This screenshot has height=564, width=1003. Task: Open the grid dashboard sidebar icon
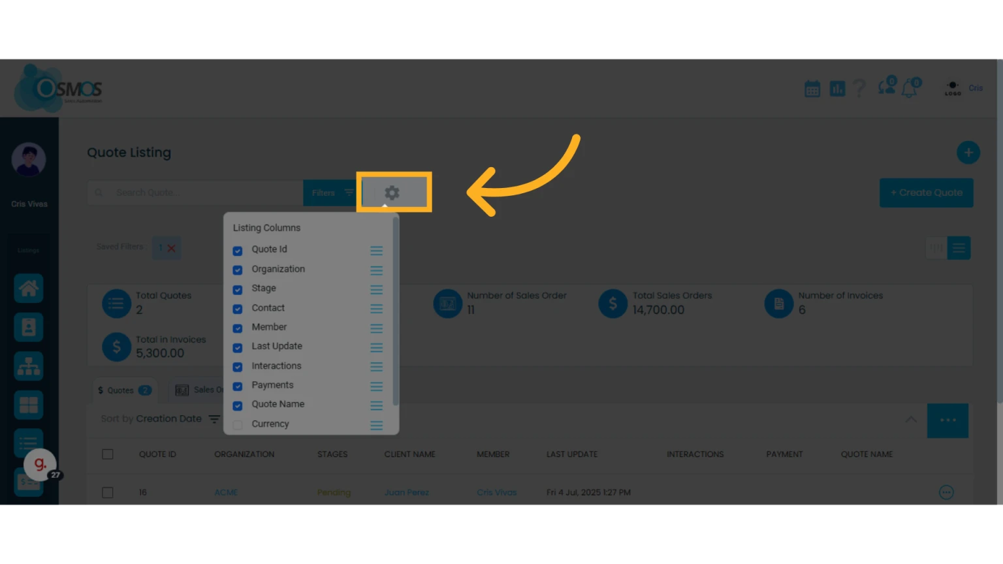(x=29, y=405)
